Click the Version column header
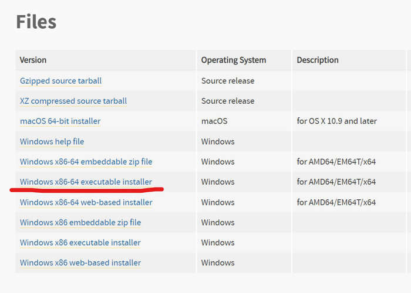The image size is (411, 293). coord(33,60)
